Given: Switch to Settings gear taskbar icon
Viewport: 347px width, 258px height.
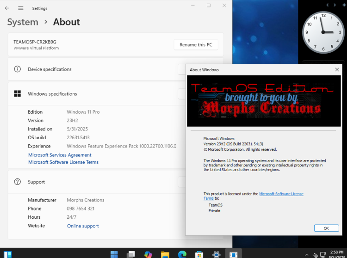Looking at the screenshot, I should [x=216, y=254].
